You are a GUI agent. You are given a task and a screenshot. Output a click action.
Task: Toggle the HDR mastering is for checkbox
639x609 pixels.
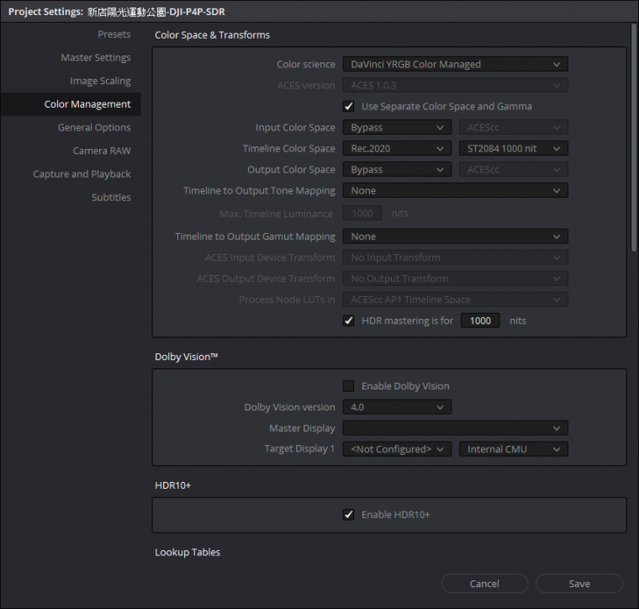coord(348,321)
